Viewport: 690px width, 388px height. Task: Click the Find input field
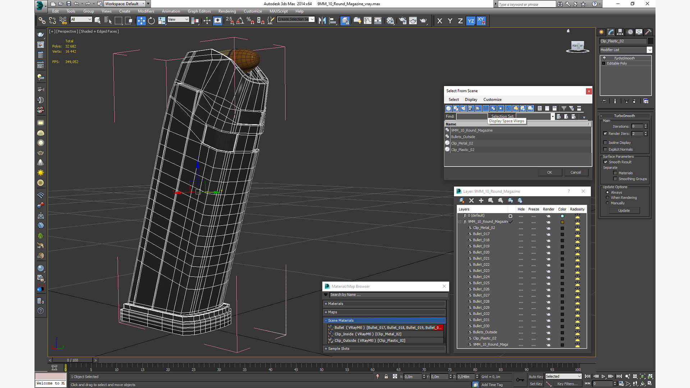471,116
